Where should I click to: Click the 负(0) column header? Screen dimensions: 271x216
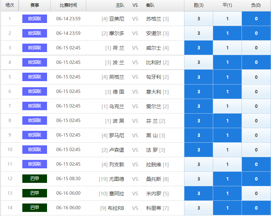point(256,5)
